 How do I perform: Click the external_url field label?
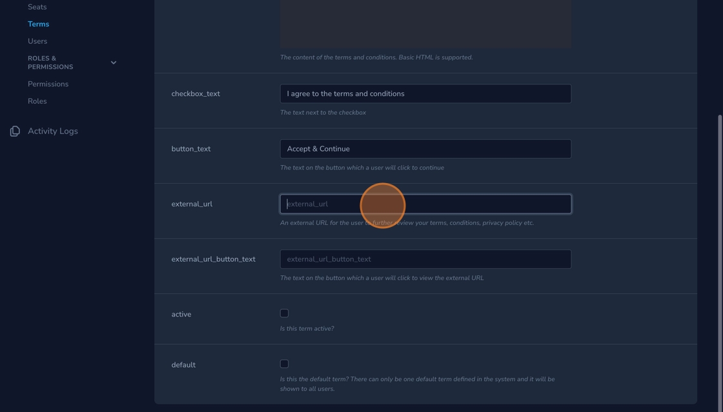coord(192,204)
